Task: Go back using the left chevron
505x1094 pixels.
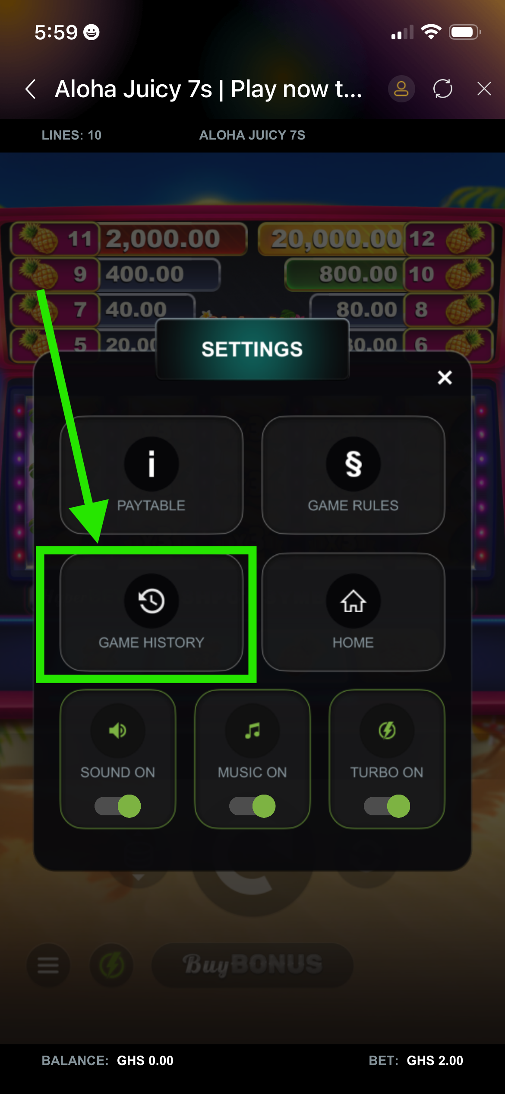Action: click(x=30, y=89)
